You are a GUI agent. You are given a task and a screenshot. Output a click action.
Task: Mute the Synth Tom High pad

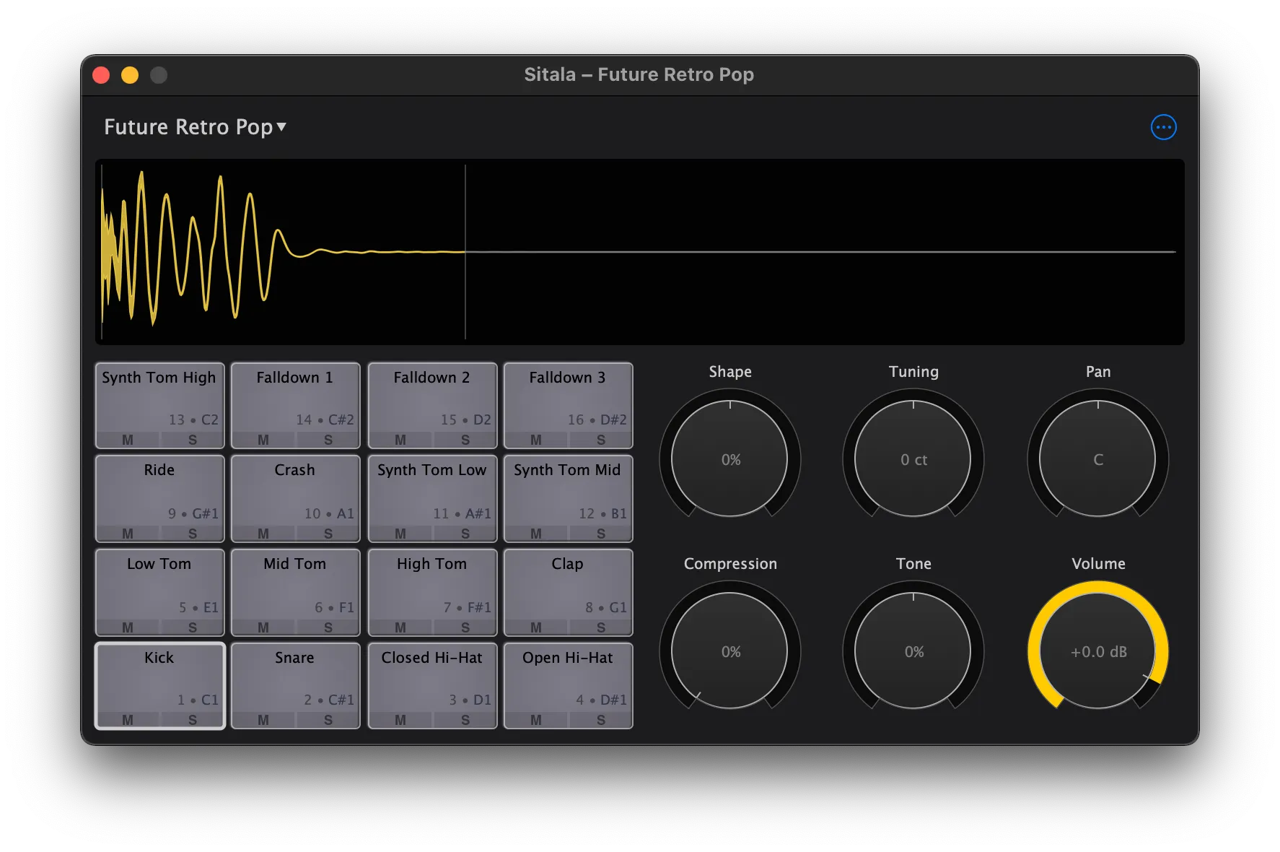(128, 440)
